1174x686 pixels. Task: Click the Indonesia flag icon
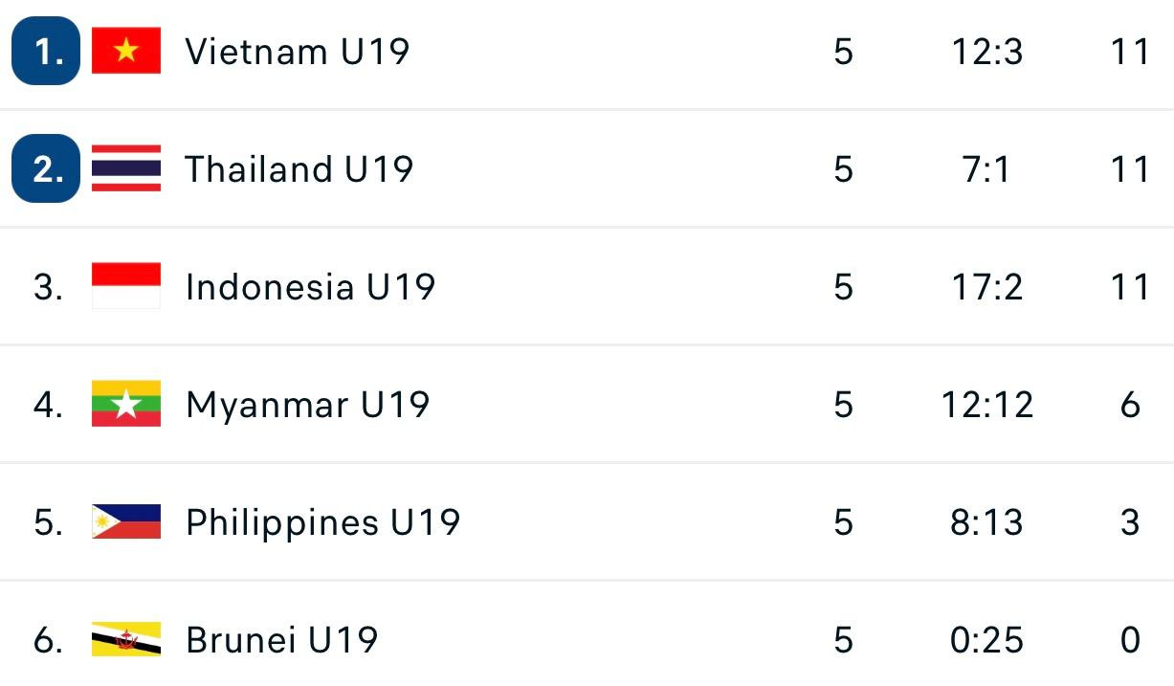coord(126,286)
